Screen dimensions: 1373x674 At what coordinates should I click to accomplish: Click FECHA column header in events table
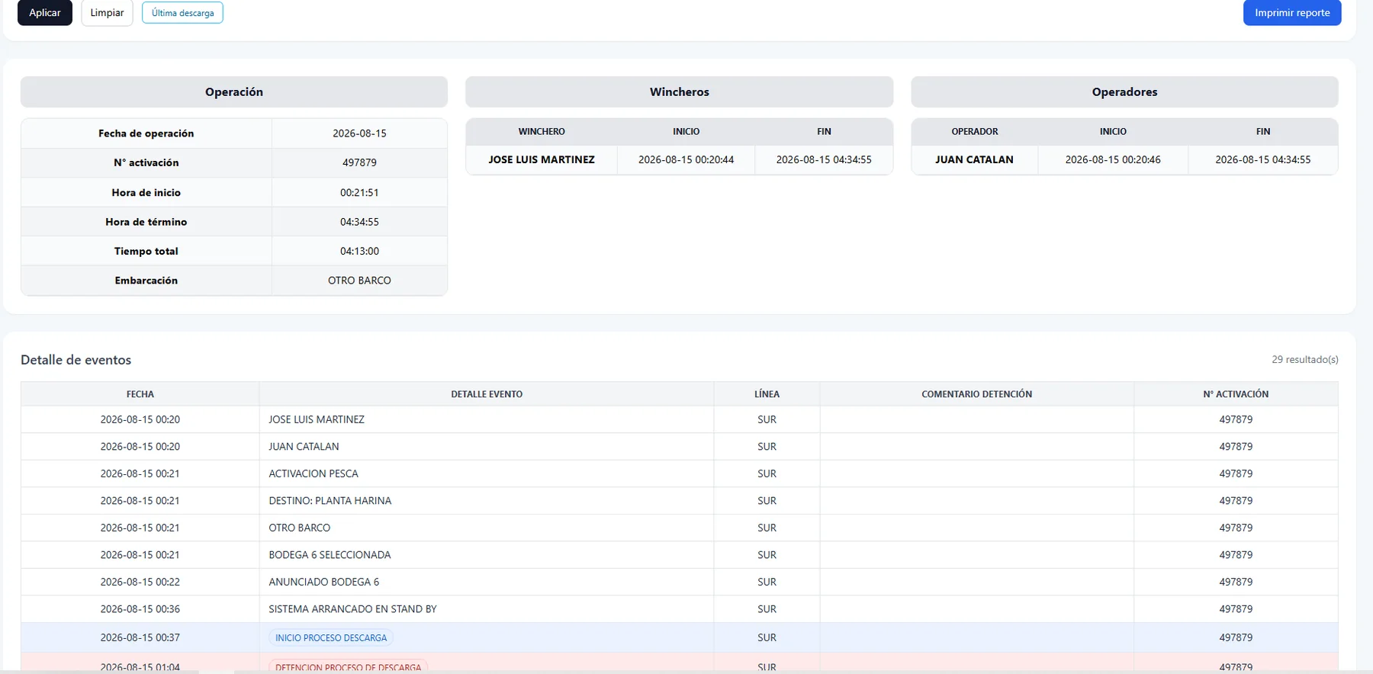(140, 394)
